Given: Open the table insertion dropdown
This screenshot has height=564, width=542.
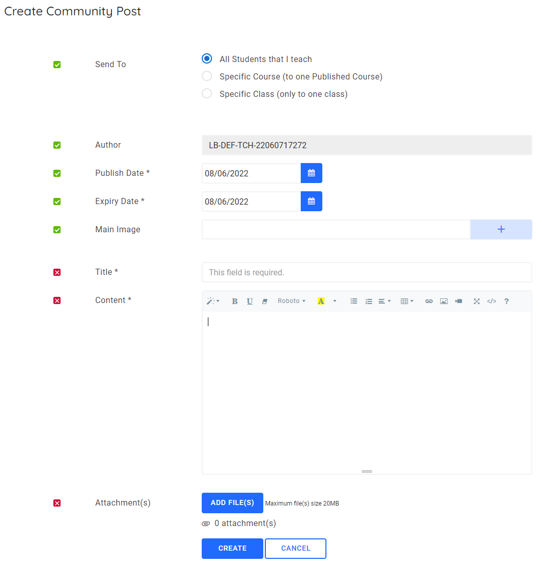Looking at the screenshot, I should [x=407, y=301].
